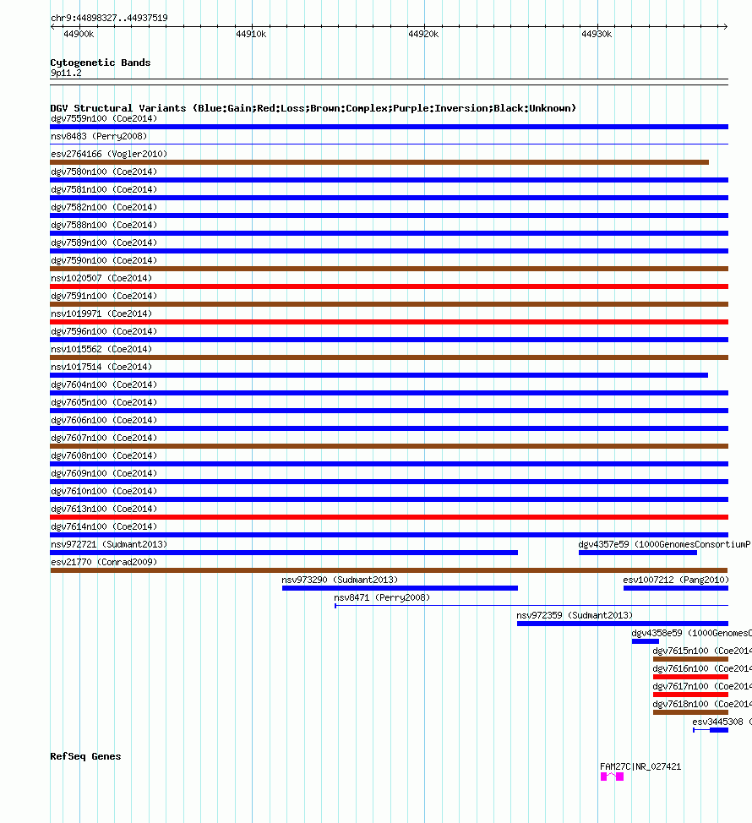Select the dgv7590n100 complex variant label
Viewport: 752px width, 823px height.
[x=104, y=261]
